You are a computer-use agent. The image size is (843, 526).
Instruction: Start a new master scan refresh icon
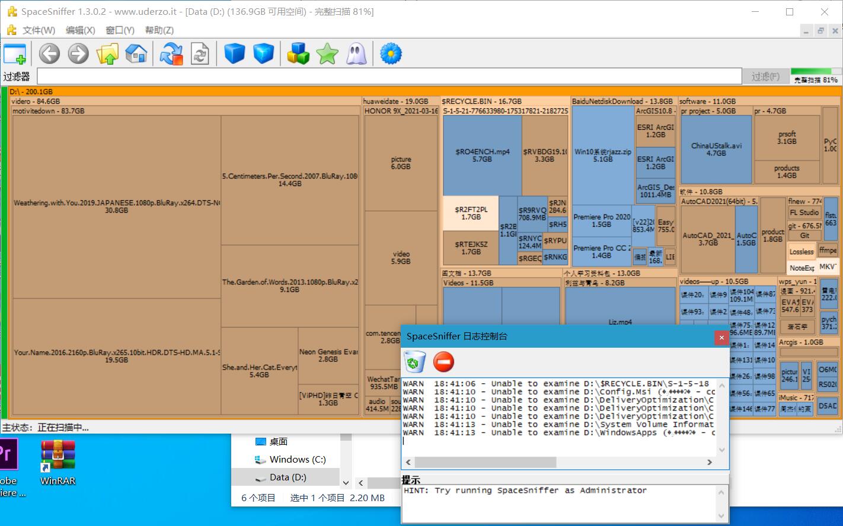pos(171,54)
